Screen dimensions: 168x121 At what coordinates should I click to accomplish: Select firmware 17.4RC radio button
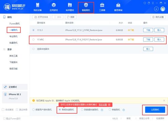tap(33, 40)
